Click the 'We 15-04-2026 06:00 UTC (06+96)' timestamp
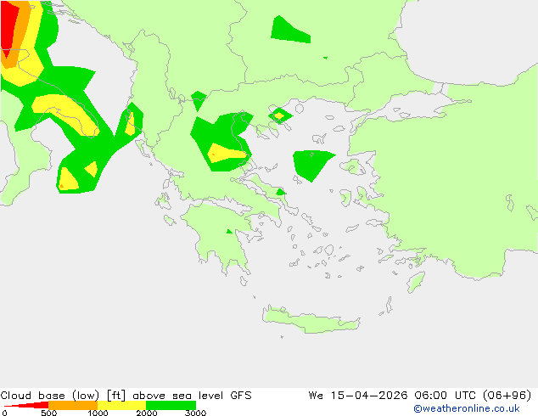The width and height of the screenshot is (538, 416). pyautogui.click(x=420, y=396)
